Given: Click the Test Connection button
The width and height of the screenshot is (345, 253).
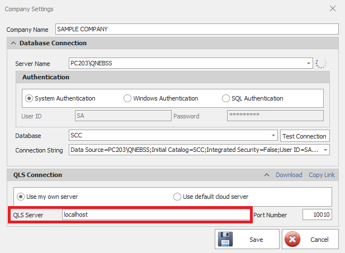Looking at the screenshot, I should click(x=305, y=136).
